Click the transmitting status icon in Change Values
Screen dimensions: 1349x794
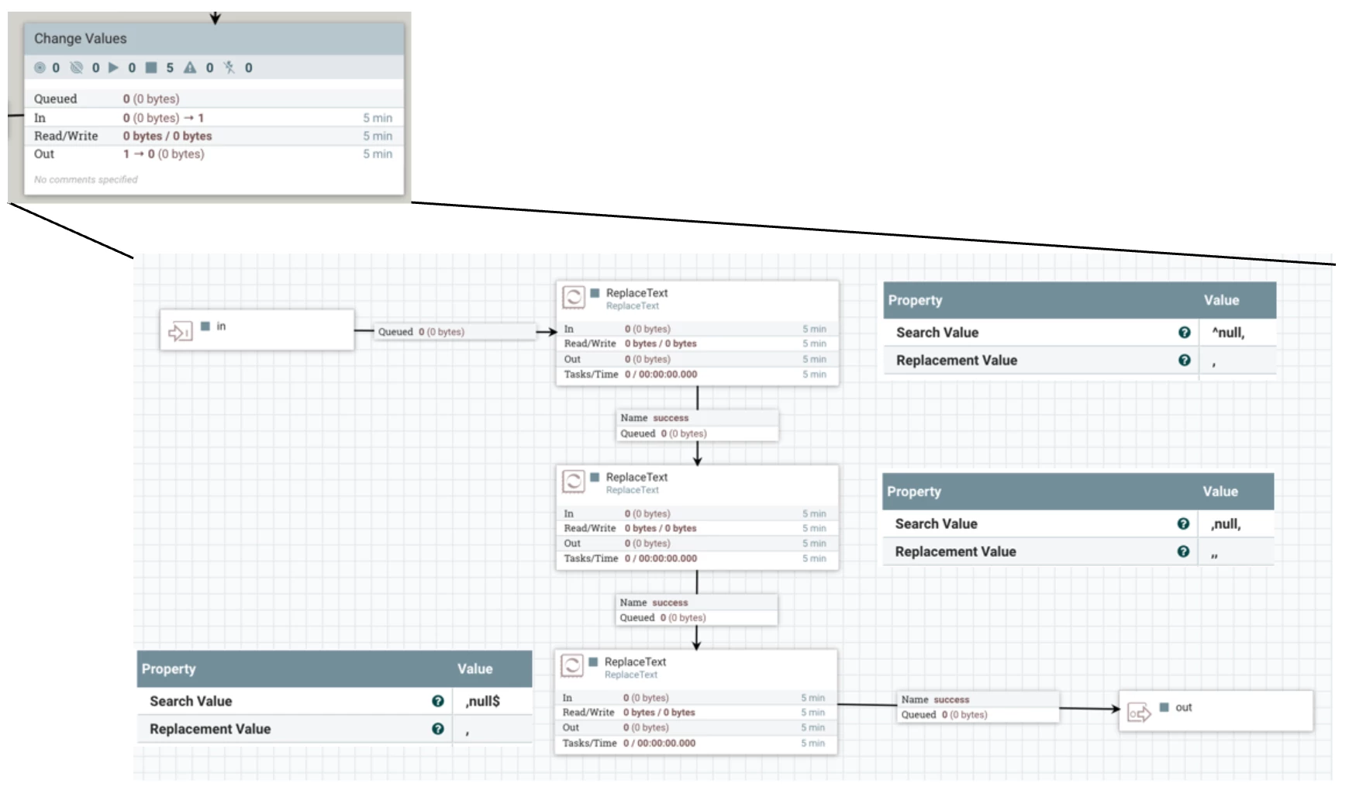click(40, 67)
